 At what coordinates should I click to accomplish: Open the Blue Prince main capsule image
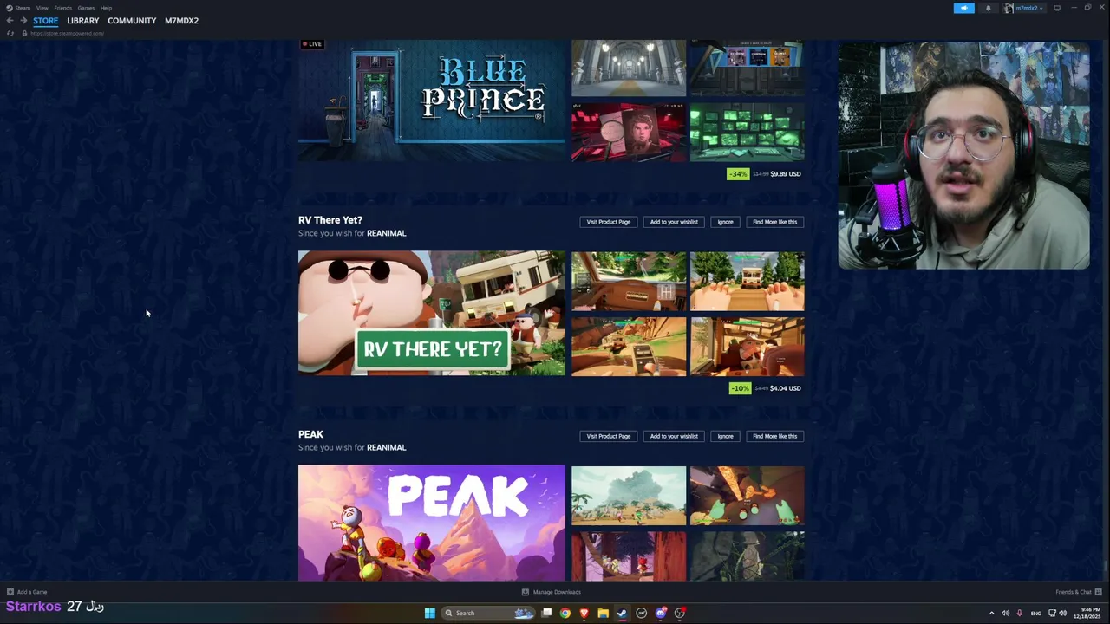click(432, 101)
